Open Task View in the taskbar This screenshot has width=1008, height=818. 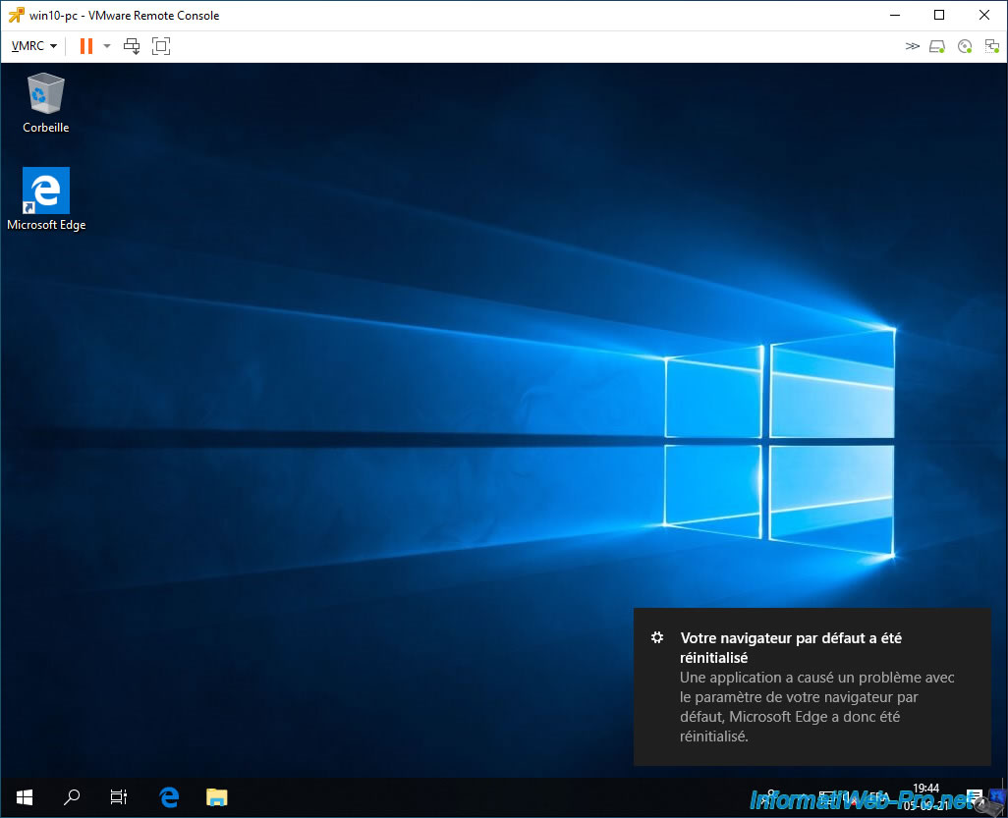coord(118,797)
